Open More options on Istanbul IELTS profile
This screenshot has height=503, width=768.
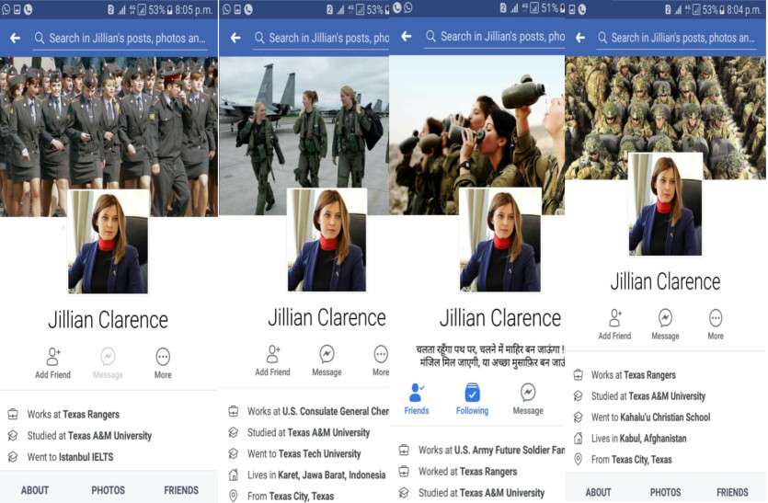163,357
